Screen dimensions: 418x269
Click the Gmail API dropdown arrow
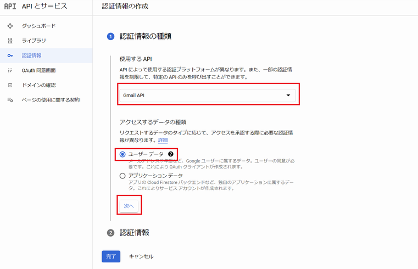click(288, 96)
